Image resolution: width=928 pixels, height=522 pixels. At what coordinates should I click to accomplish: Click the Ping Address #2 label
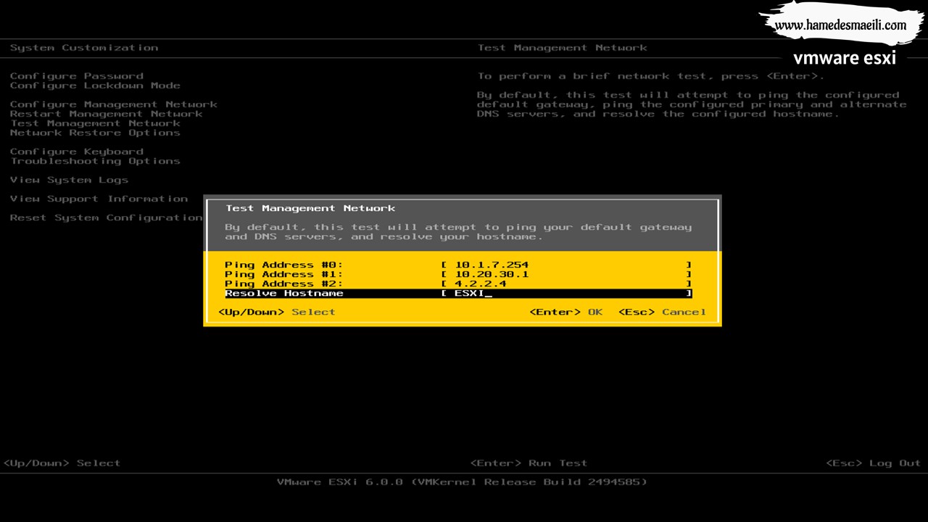tap(284, 283)
